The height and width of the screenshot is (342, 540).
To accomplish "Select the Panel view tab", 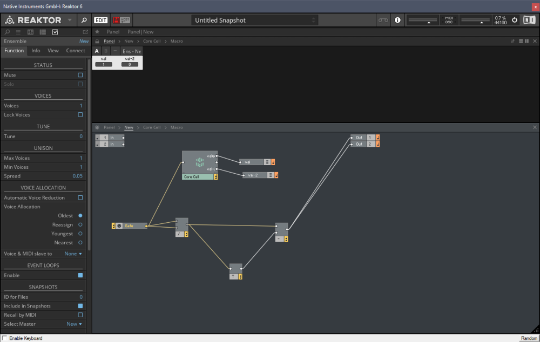I will pyautogui.click(x=113, y=32).
